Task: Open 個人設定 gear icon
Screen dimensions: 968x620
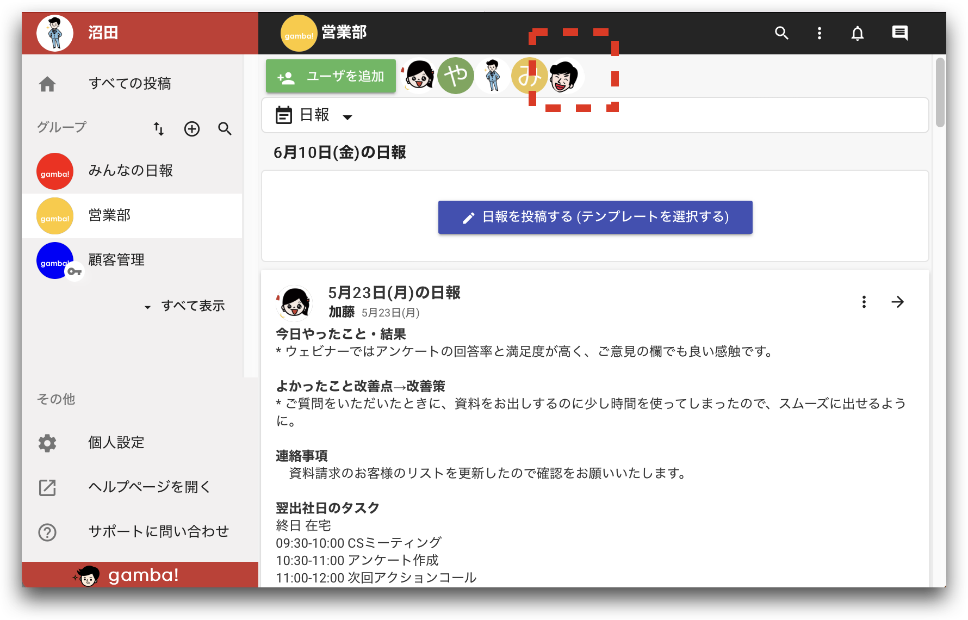Action: pyautogui.click(x=47, y=443)
